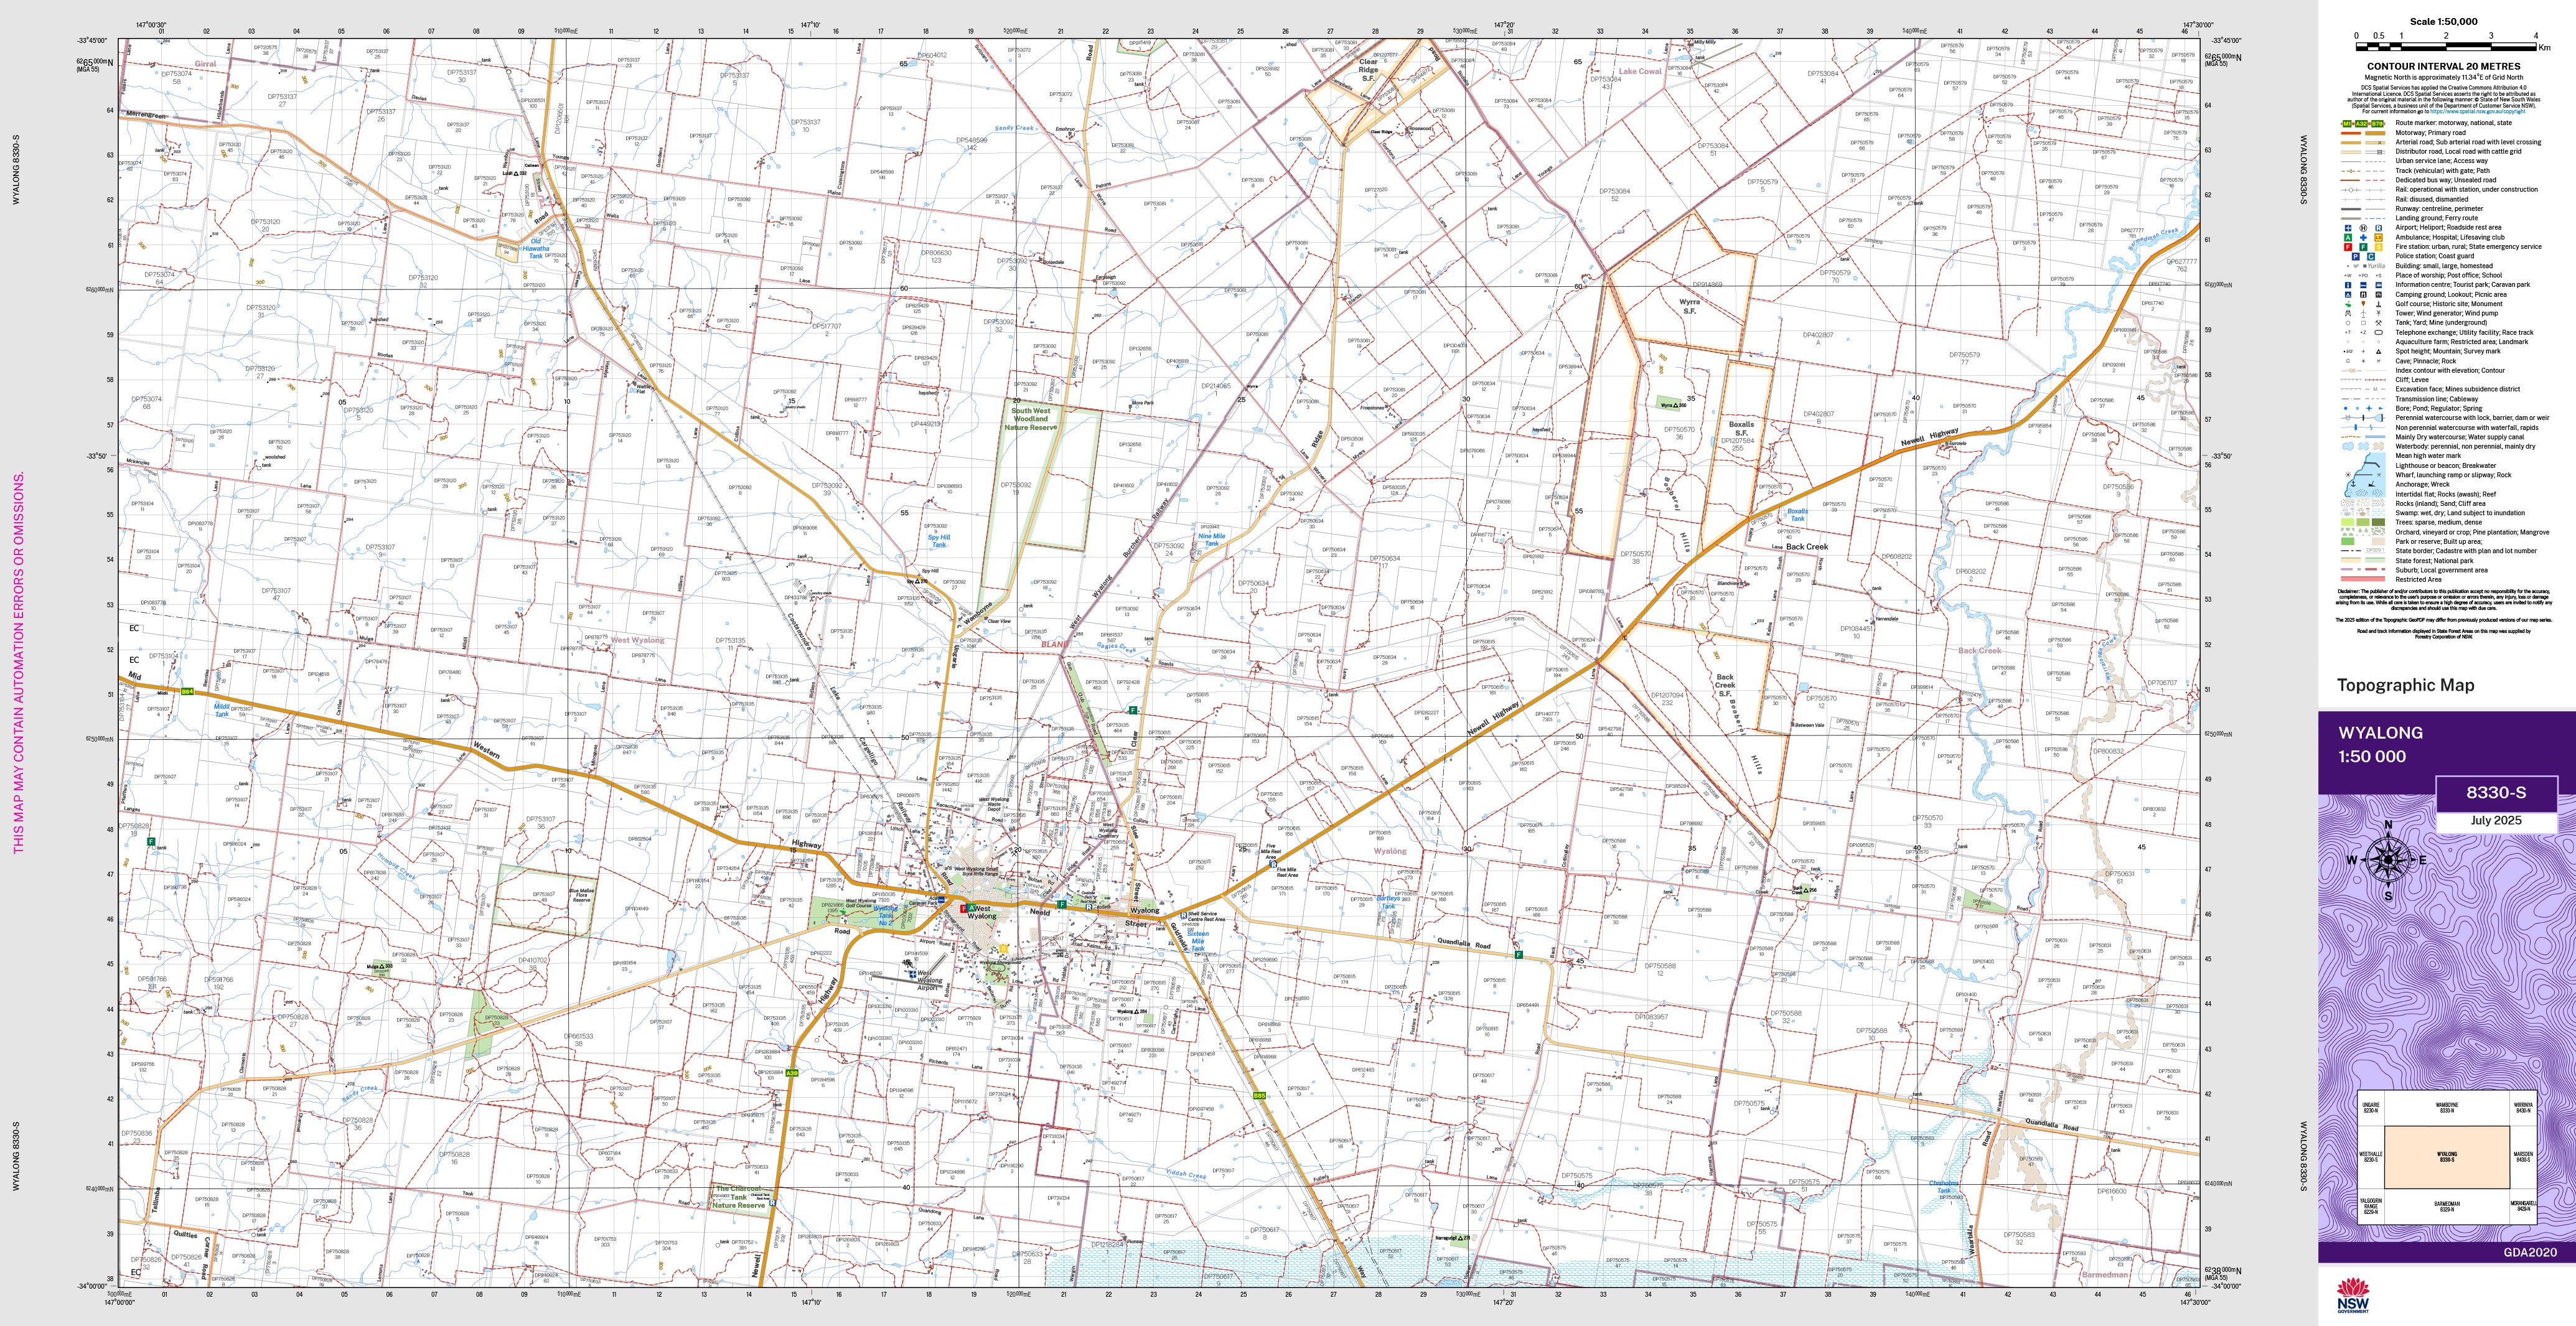Select the Wamboyne 8330-N adjoining sheet
Screen dimensions: 2576x1326
point(2446,1108)
